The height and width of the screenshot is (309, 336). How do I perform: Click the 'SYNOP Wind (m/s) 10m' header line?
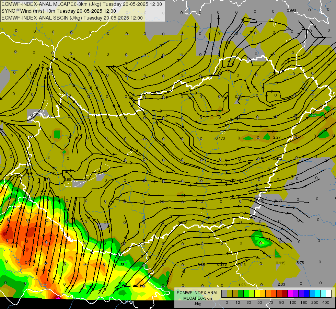coord(58,11)
